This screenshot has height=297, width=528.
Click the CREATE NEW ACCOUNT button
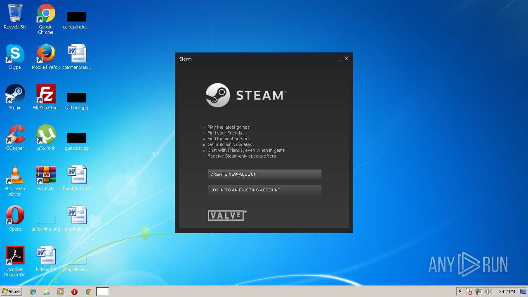(264, 174)
